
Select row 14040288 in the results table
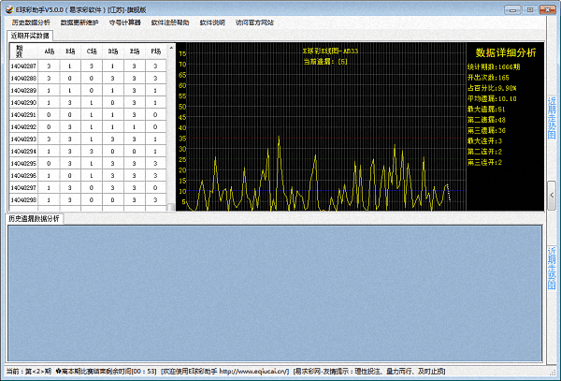click(88, 78)
